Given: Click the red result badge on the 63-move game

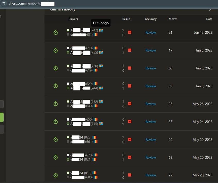Looking at the screenshot, I should click(130, 157).
